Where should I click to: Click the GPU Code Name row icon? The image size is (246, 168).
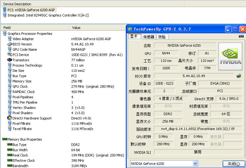coord(10,49)
